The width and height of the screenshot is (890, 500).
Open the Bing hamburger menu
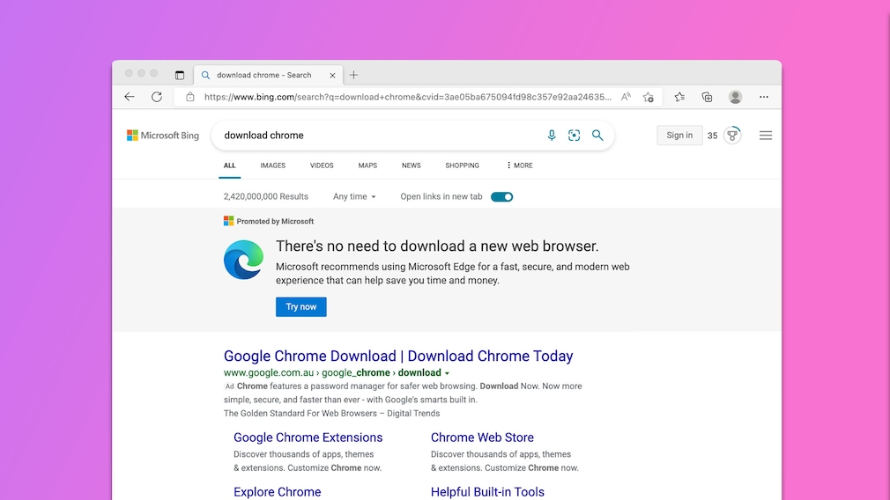(766, 136)
